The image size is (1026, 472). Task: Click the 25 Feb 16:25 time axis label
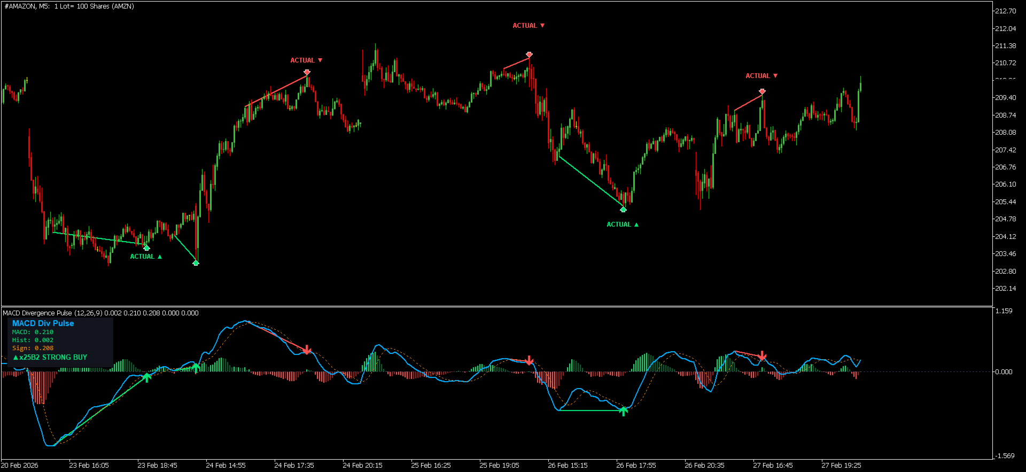pos(431,466)
